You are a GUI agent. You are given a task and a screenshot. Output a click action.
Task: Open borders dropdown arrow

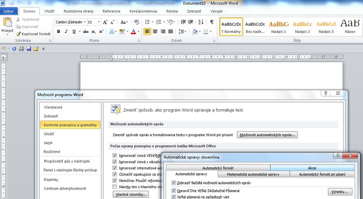tap(211, 31)
